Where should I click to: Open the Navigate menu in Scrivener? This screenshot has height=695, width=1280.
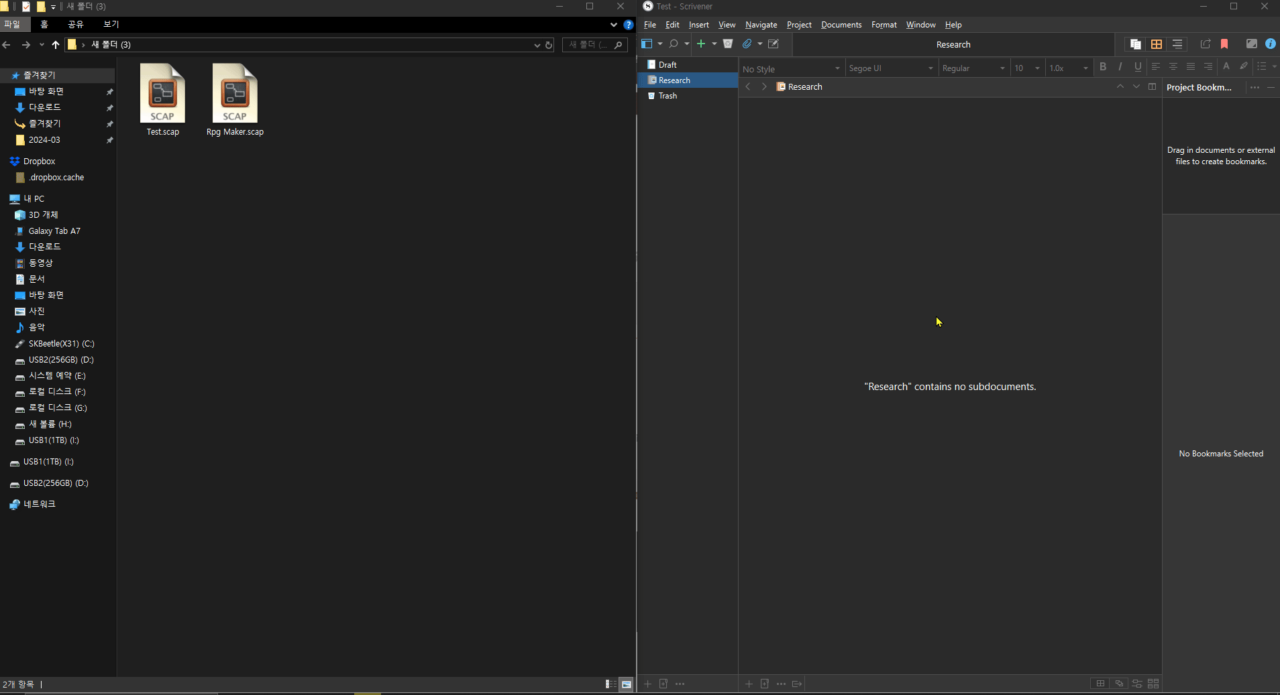pyautogui.click(x=760, y=25)
